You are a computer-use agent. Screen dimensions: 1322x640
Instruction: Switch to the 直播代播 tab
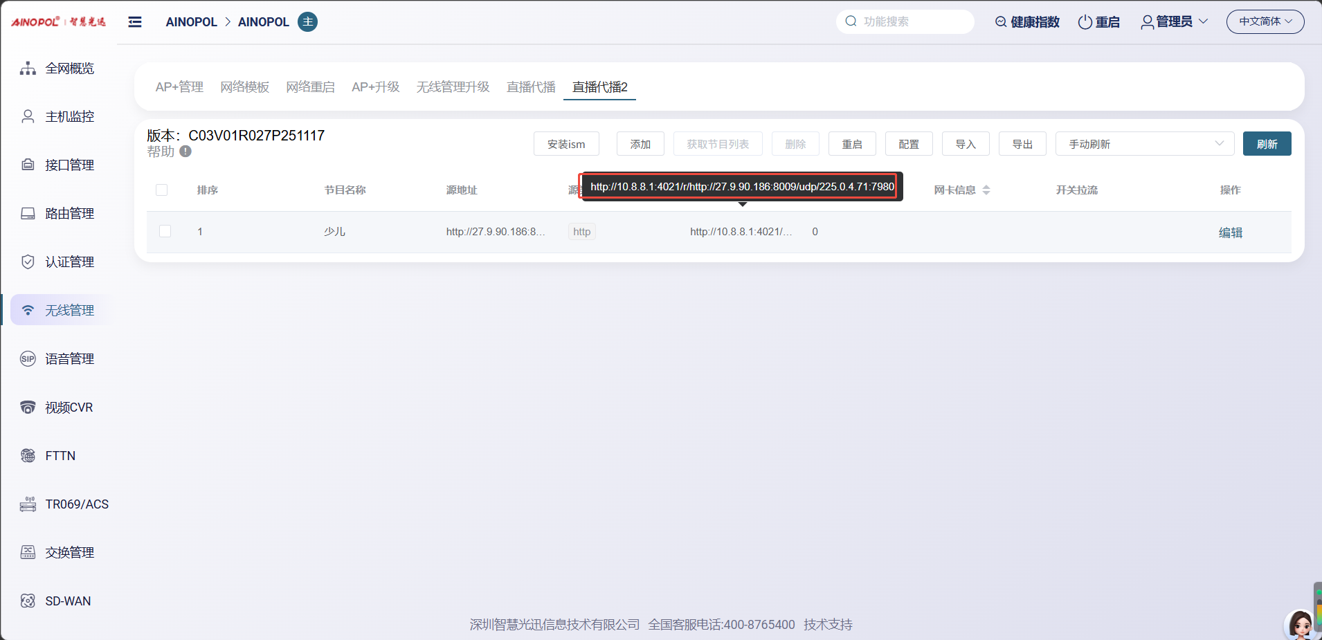[x=531, y=87]
